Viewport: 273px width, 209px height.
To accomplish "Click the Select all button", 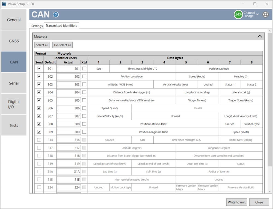I will pyautogui.click(x=42, y=45).
